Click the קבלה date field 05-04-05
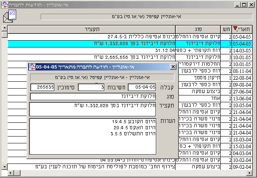Image resolution: width=257 pixels, height=178 pixels. pos(142,87)
